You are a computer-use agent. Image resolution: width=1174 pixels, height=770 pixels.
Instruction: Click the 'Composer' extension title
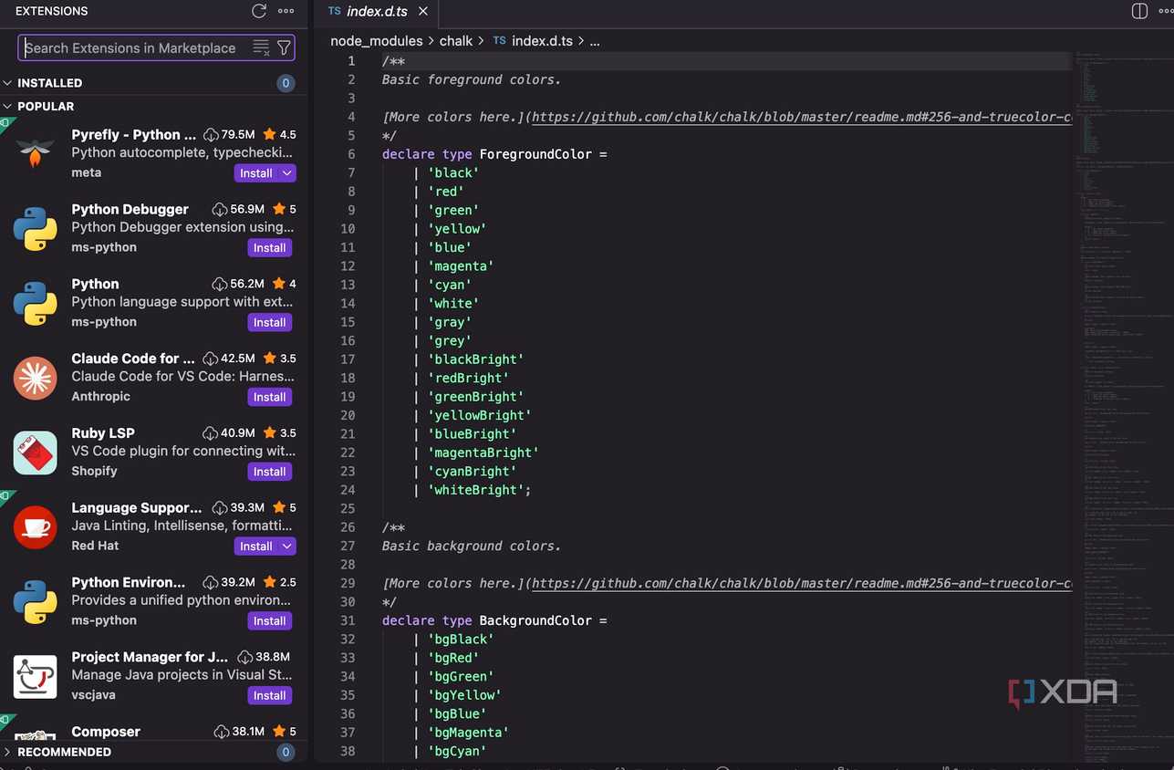coord(106,732)
